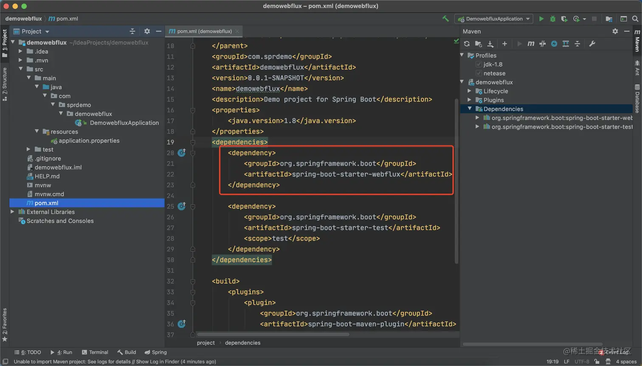
Task: Click the editor horizontal scrollbar
Action: (273, 335)
